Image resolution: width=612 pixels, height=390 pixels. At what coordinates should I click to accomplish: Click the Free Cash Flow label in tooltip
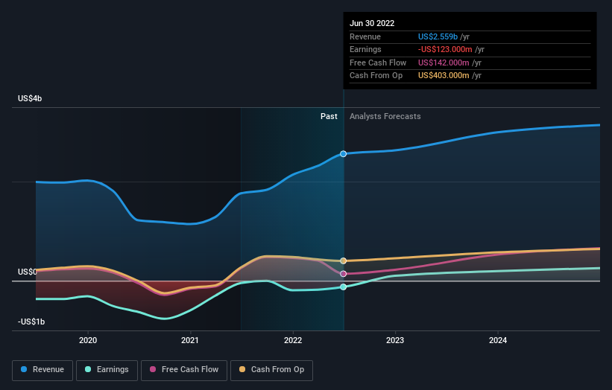[378, 63]
